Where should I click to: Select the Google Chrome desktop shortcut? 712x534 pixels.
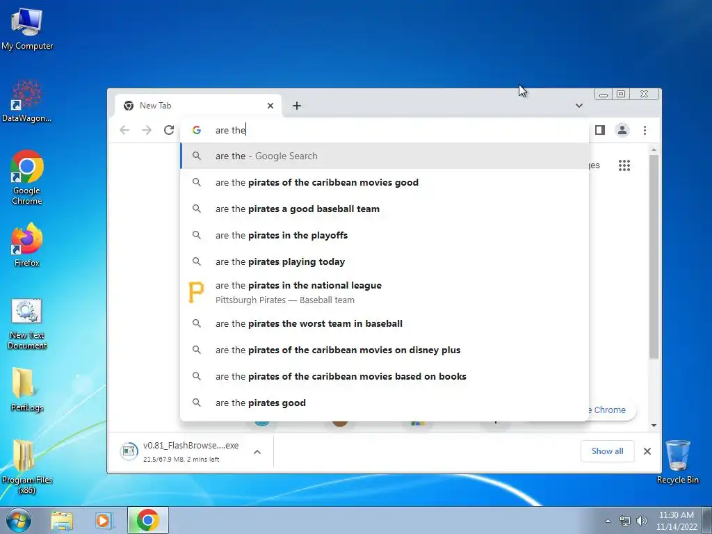[x=27, y=177]
